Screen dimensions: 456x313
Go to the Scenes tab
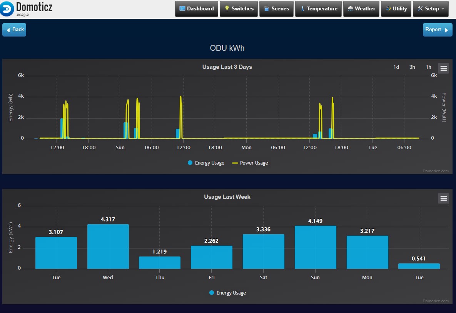[x=276, y=9]
